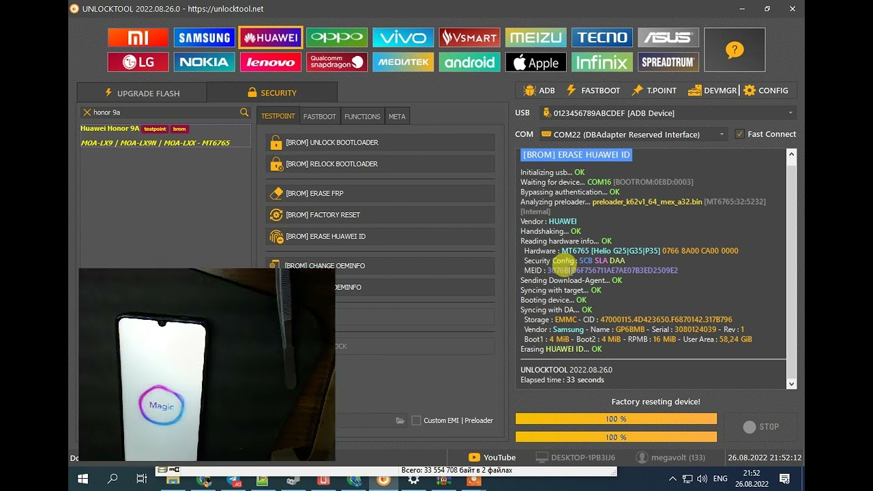Image resolution: width=873 pixels, height=491 pixels.
Task: Browse file with folder icon near Custom EMI
Action: point(400,421)
